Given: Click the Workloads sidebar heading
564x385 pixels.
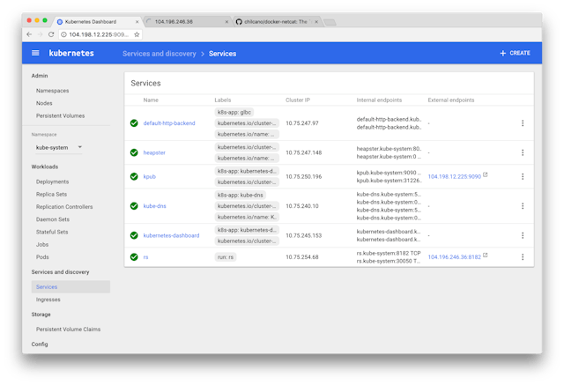Looking at the screenshot, I should click(x=45, y=167).
